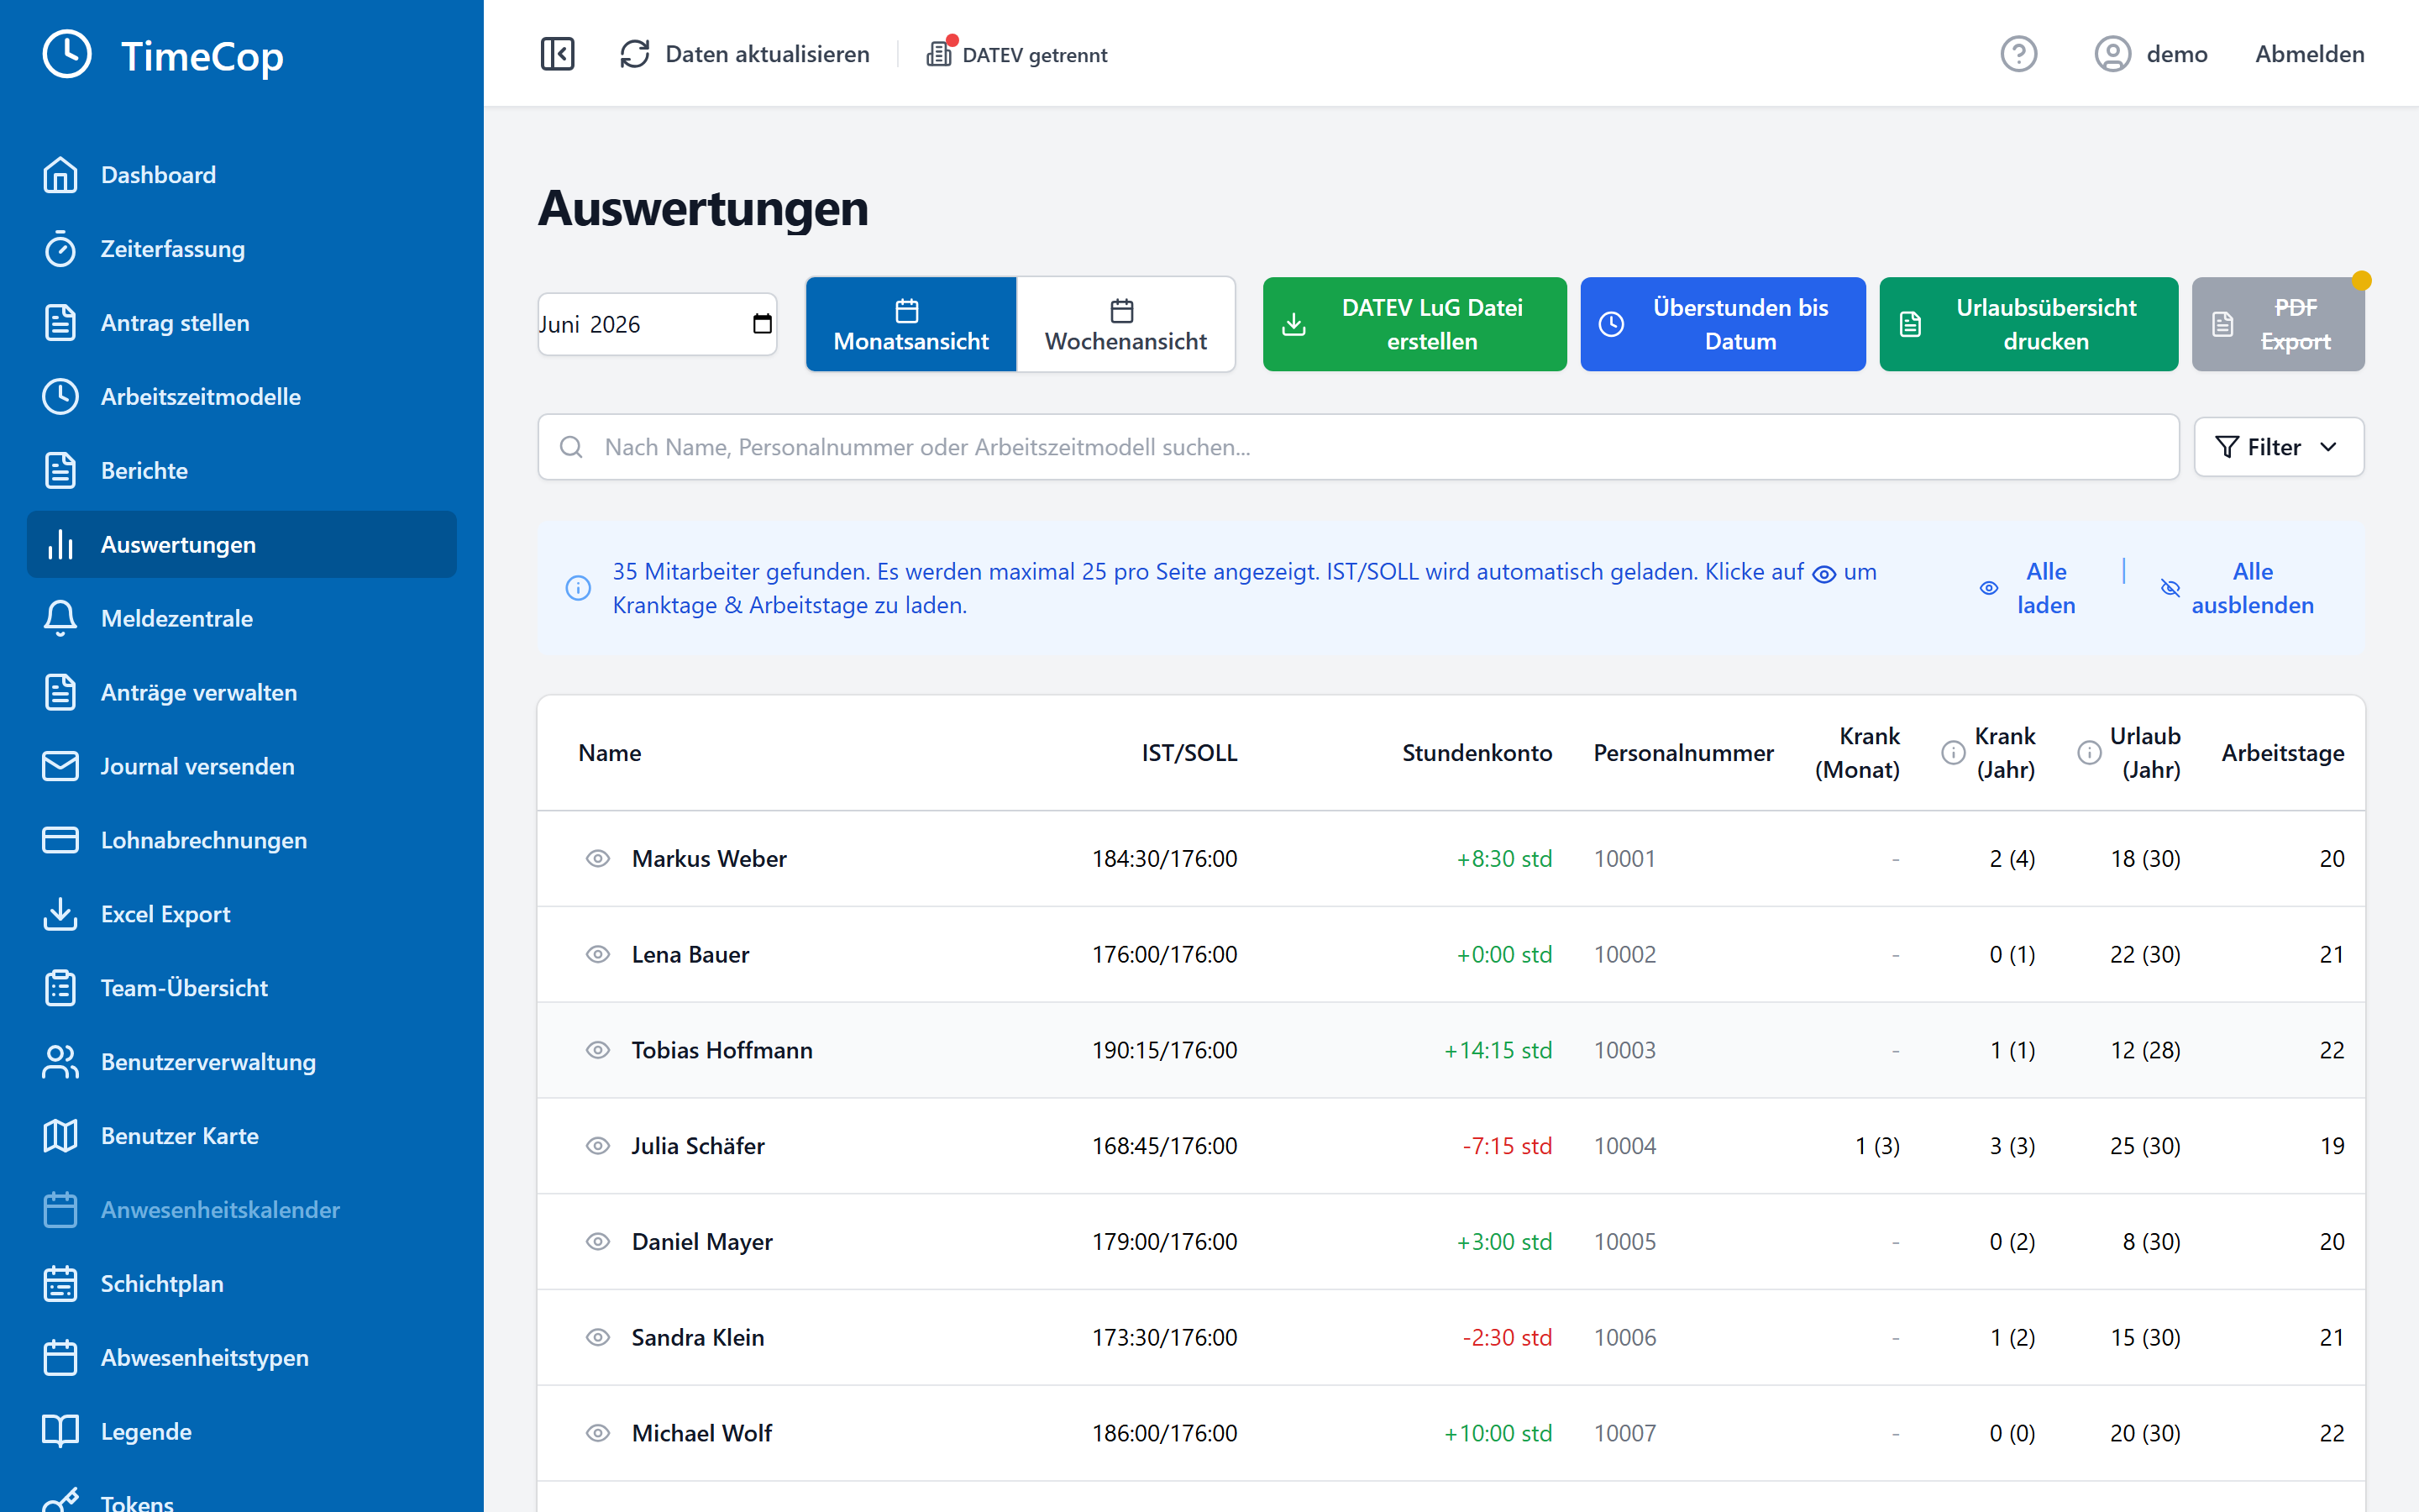
Task: Toggle details eye for Lena Bauer
Action: pyautogui.click(x=598, y=955)
